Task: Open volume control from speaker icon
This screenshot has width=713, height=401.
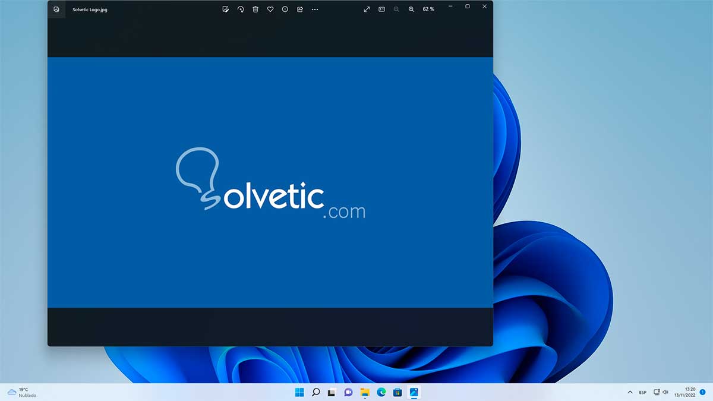Action: (x=665, y=393)
